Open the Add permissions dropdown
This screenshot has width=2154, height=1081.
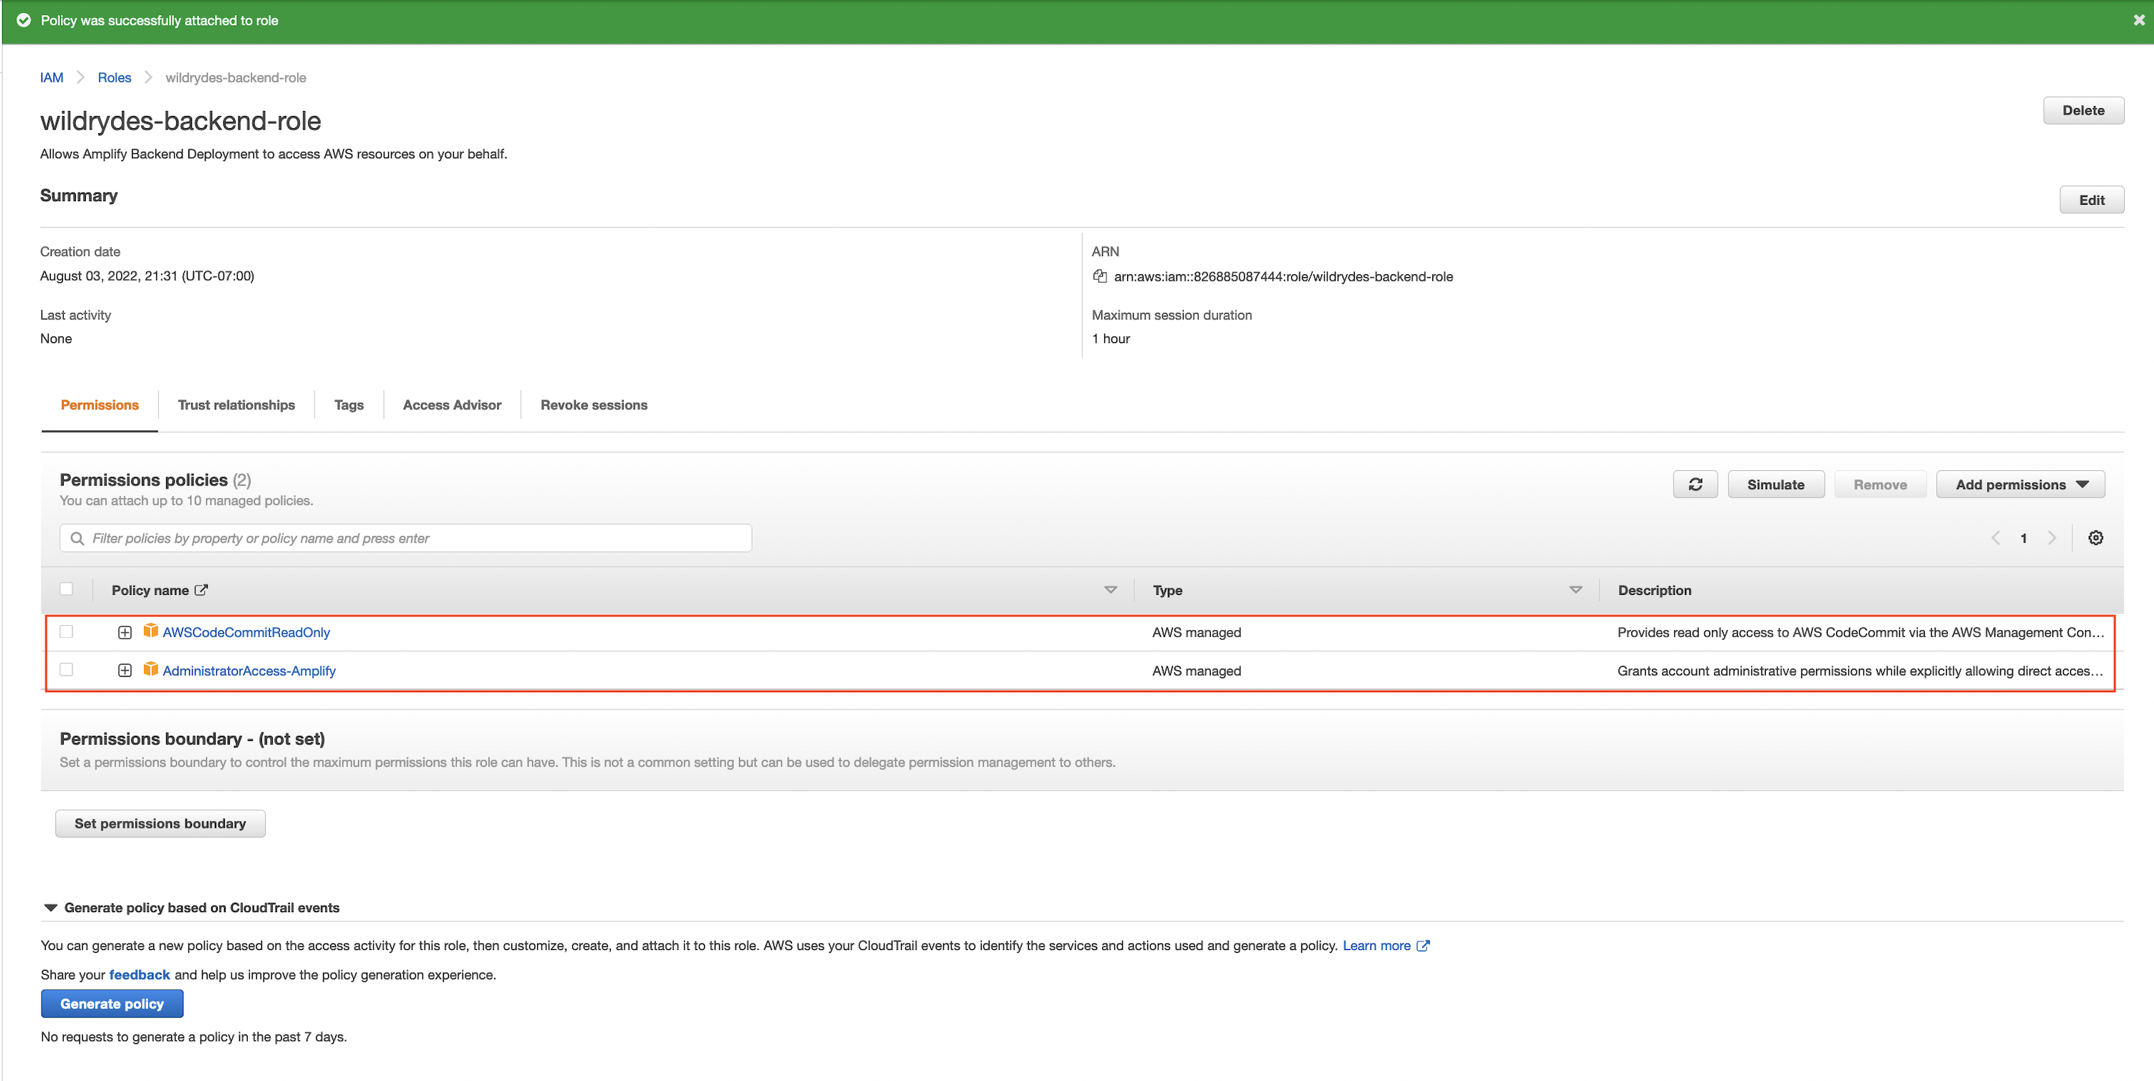click(x=2020, y=484)
